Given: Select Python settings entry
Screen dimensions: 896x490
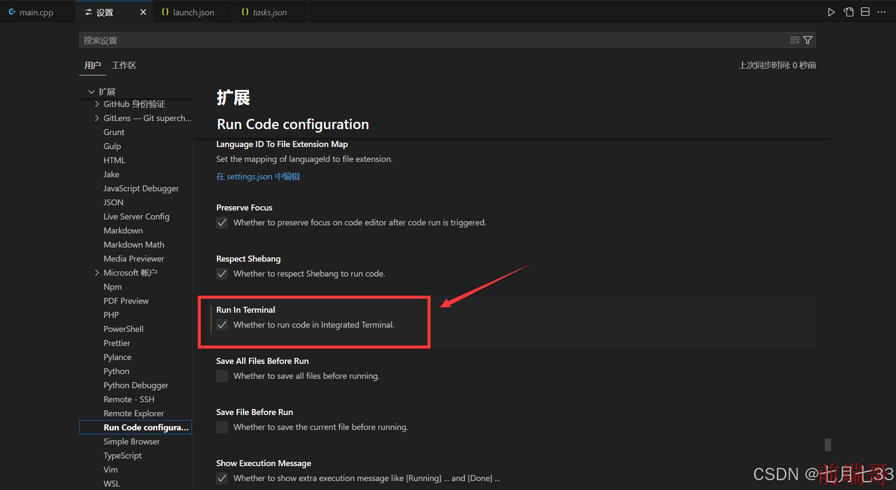Looking at the screenshot, I should click(136, 371).
